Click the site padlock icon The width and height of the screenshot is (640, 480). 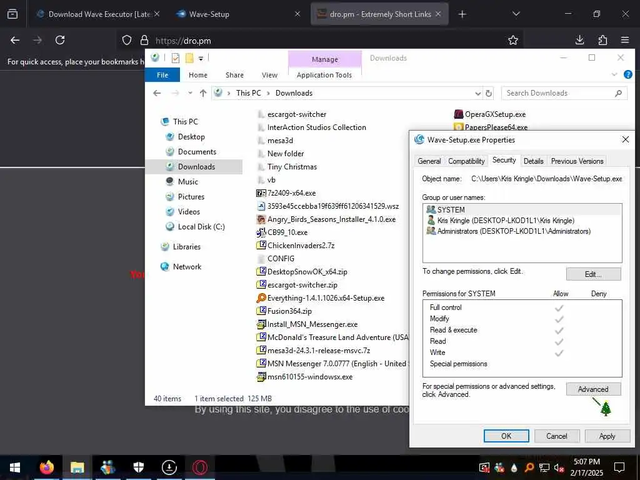(x=144, y=40)
